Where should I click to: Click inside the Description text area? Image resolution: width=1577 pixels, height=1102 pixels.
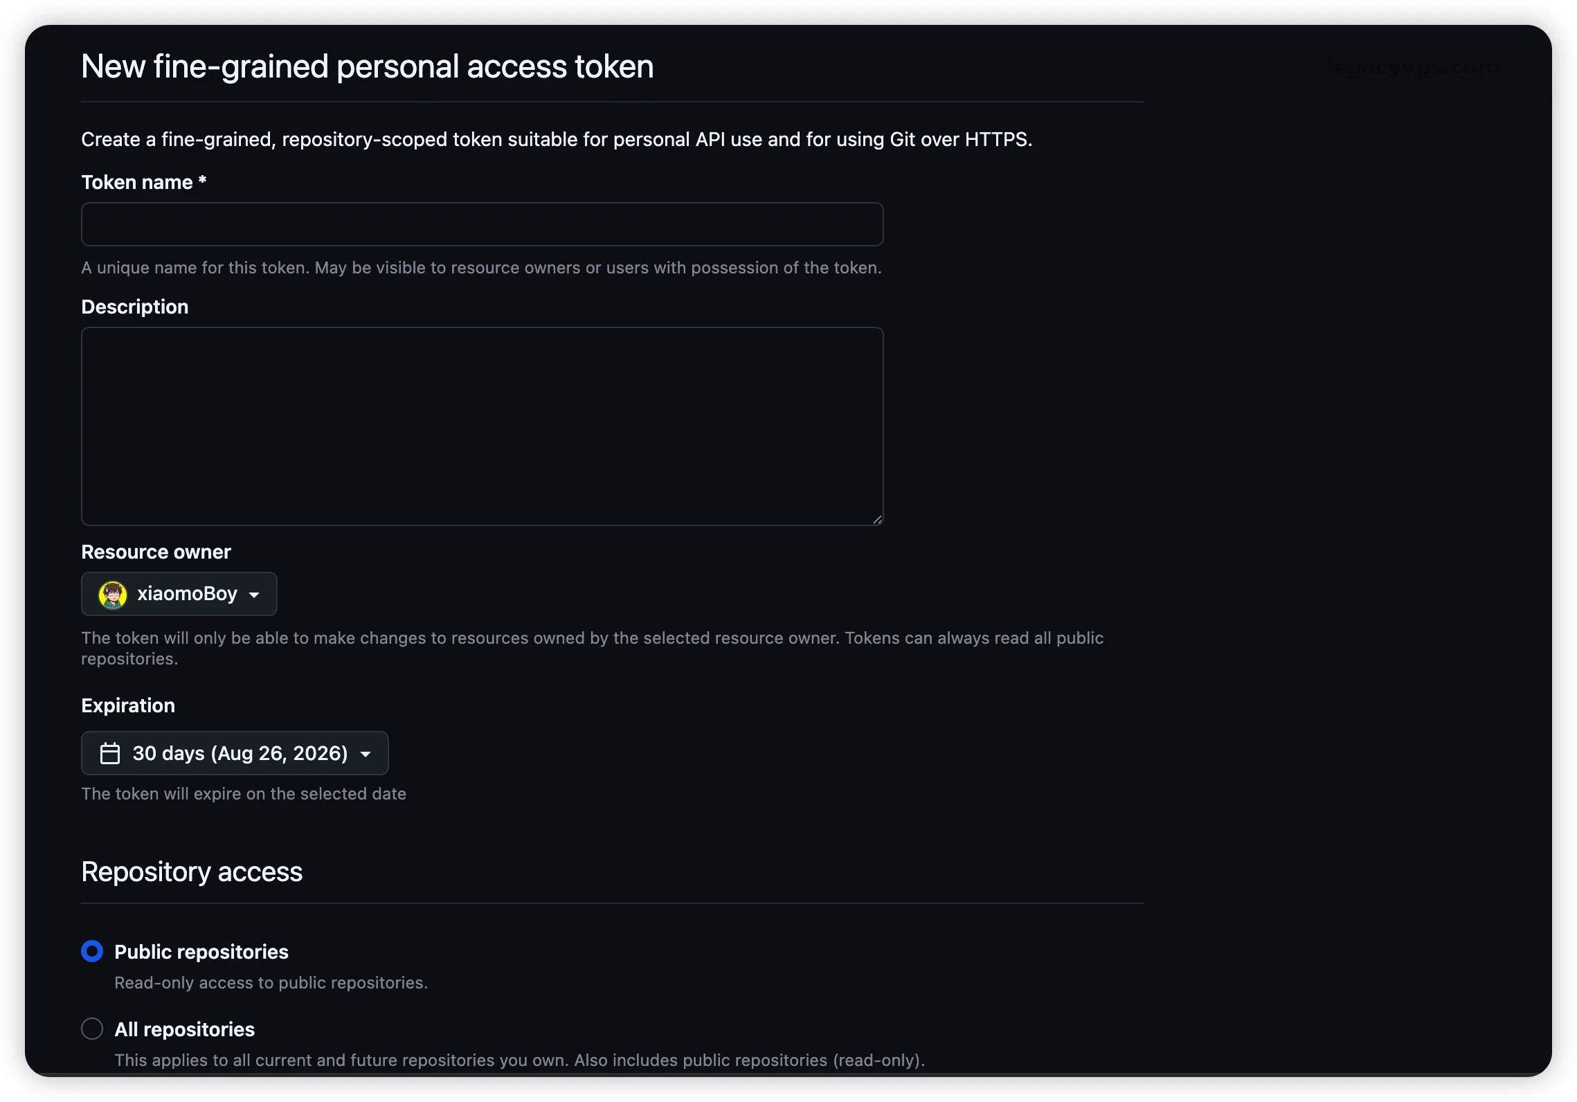(483, 426)
